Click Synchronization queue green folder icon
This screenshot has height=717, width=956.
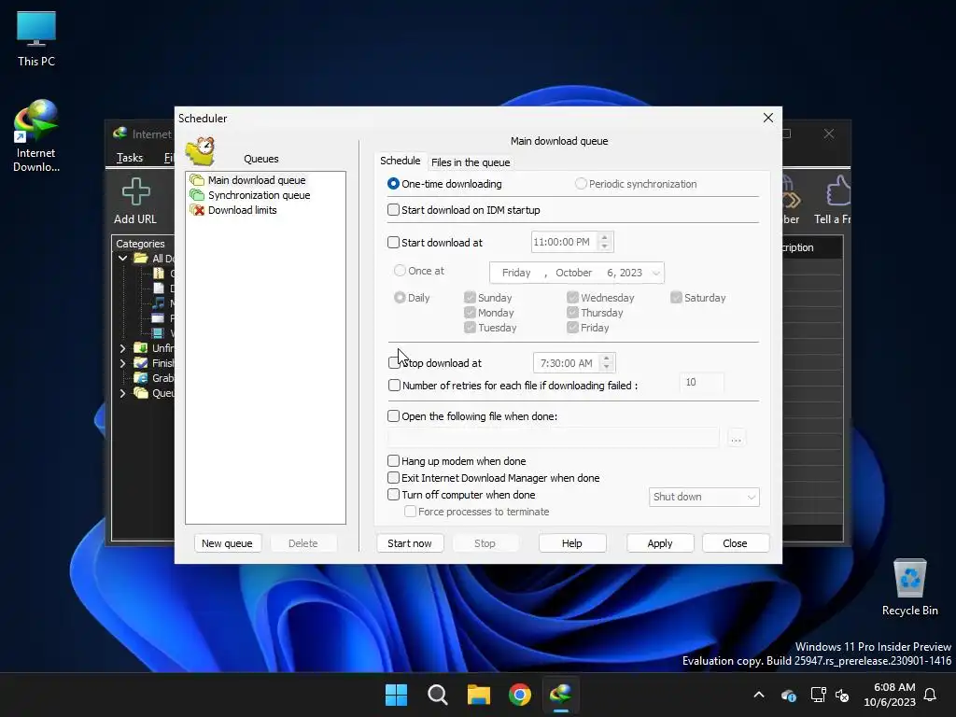197,195
